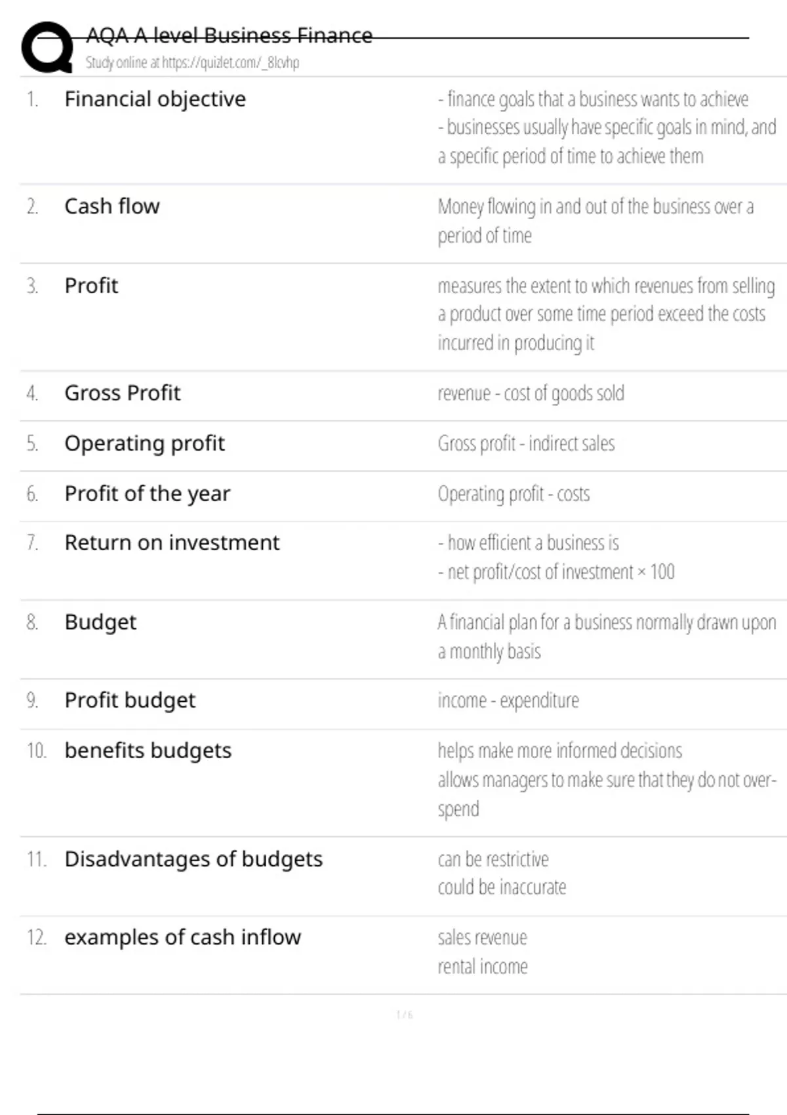Click the Operating profit term
This screenshot has width=787, height=1115.
click(x=144, y=443)
